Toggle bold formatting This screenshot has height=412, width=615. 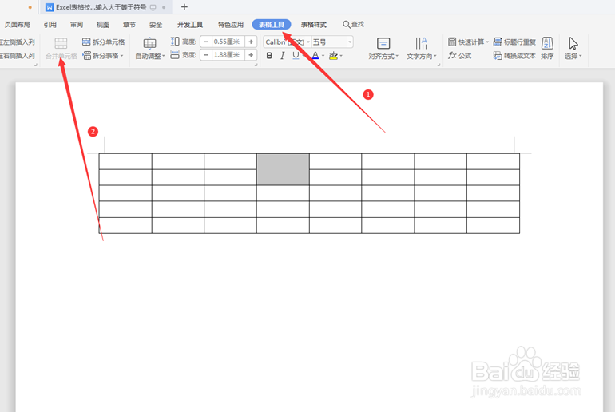269,56
